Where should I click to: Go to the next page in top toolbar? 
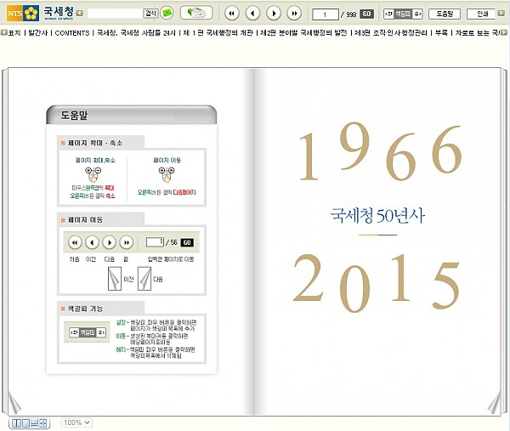(274, 14)
